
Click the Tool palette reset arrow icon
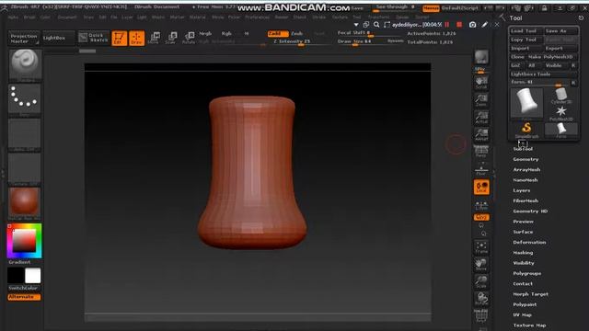click(x=581, y=18)
